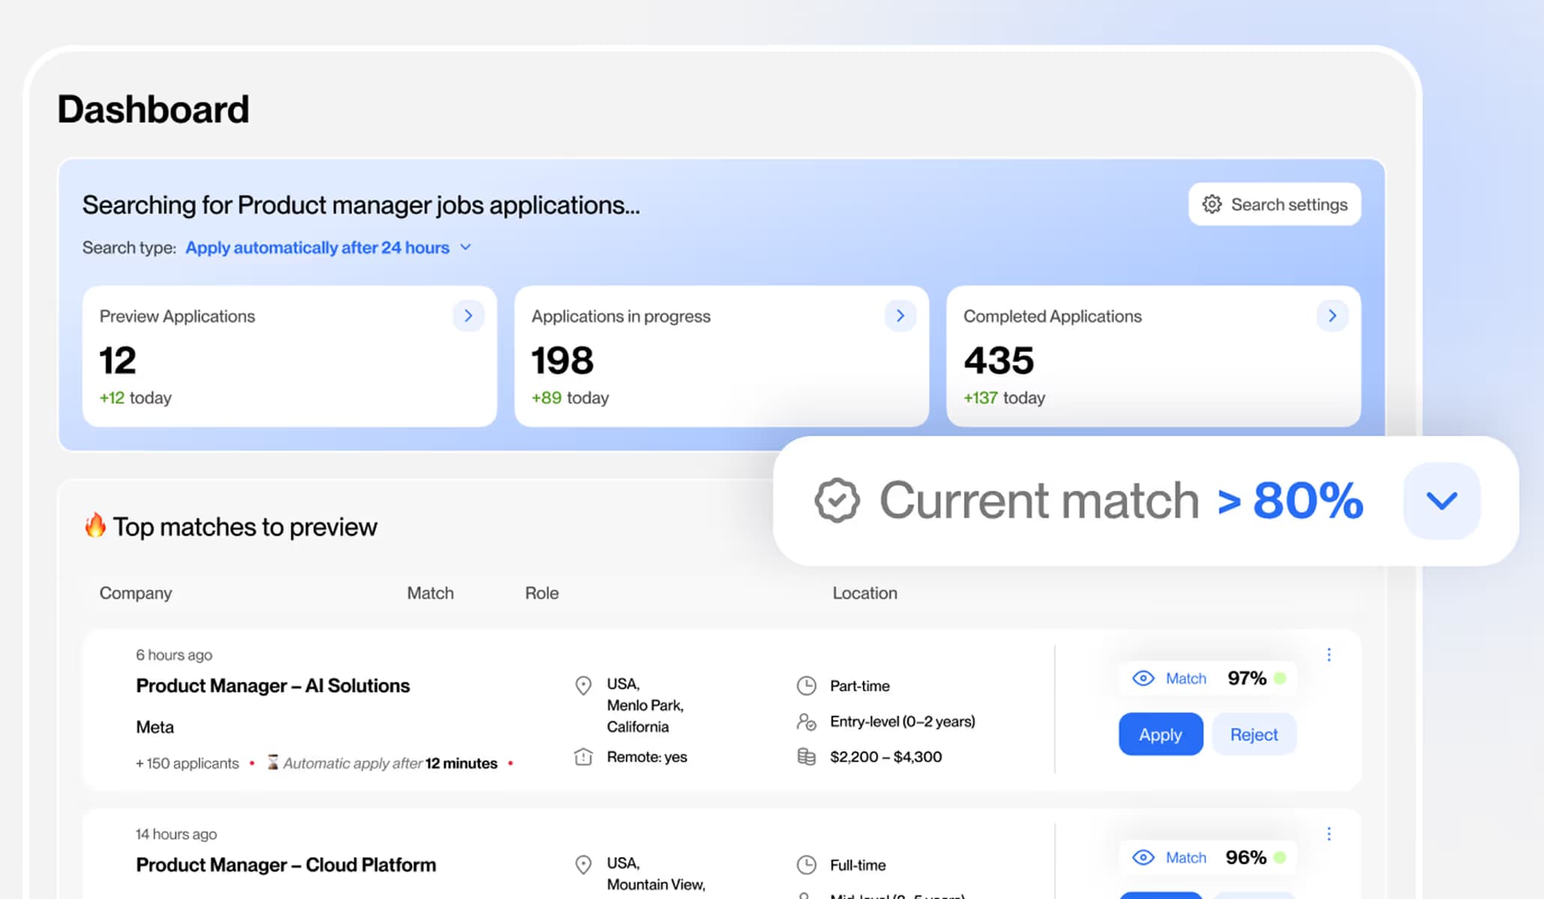This screenshot has height=899, width=1544.
Task: Click the location pin icon for Menlo Park
Action: 583,685
